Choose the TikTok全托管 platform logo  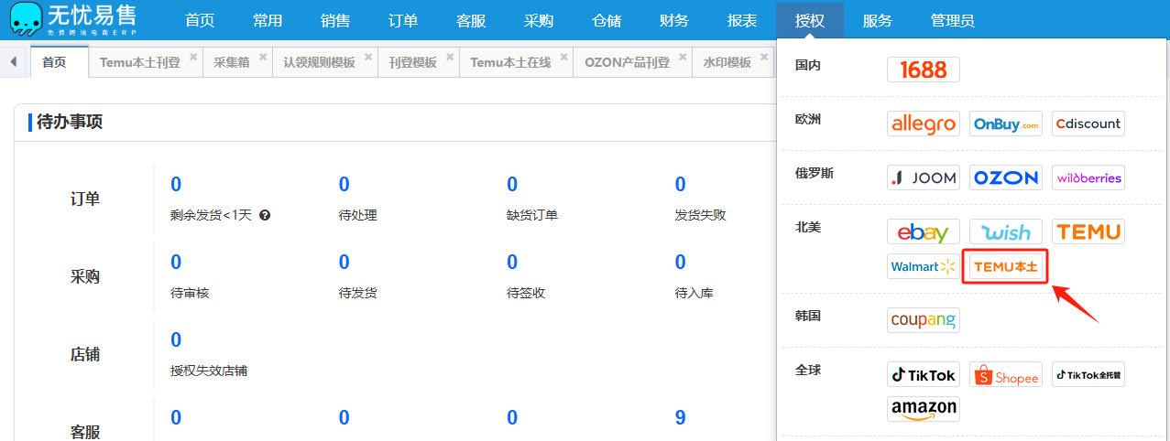pos(1088,374)
